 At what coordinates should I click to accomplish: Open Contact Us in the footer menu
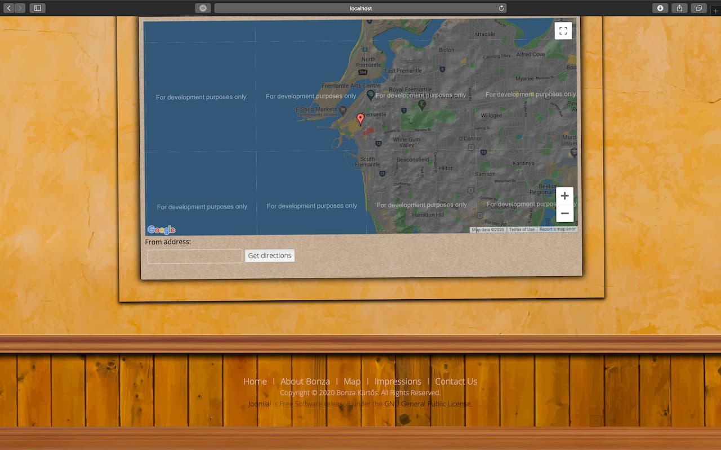[456, 381]
